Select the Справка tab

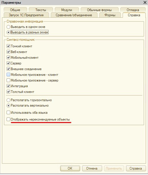pos(134,15)
